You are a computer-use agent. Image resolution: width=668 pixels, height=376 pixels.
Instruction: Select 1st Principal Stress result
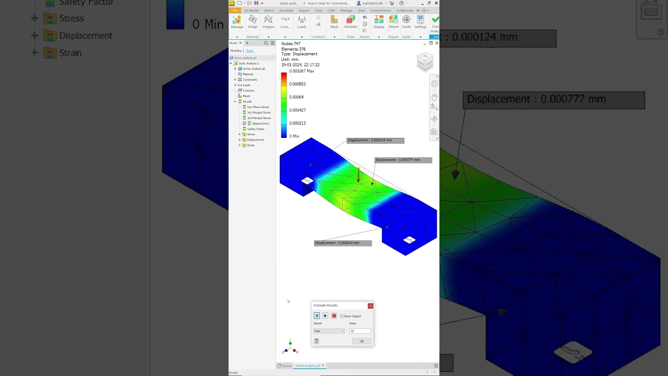coord(259,112)
